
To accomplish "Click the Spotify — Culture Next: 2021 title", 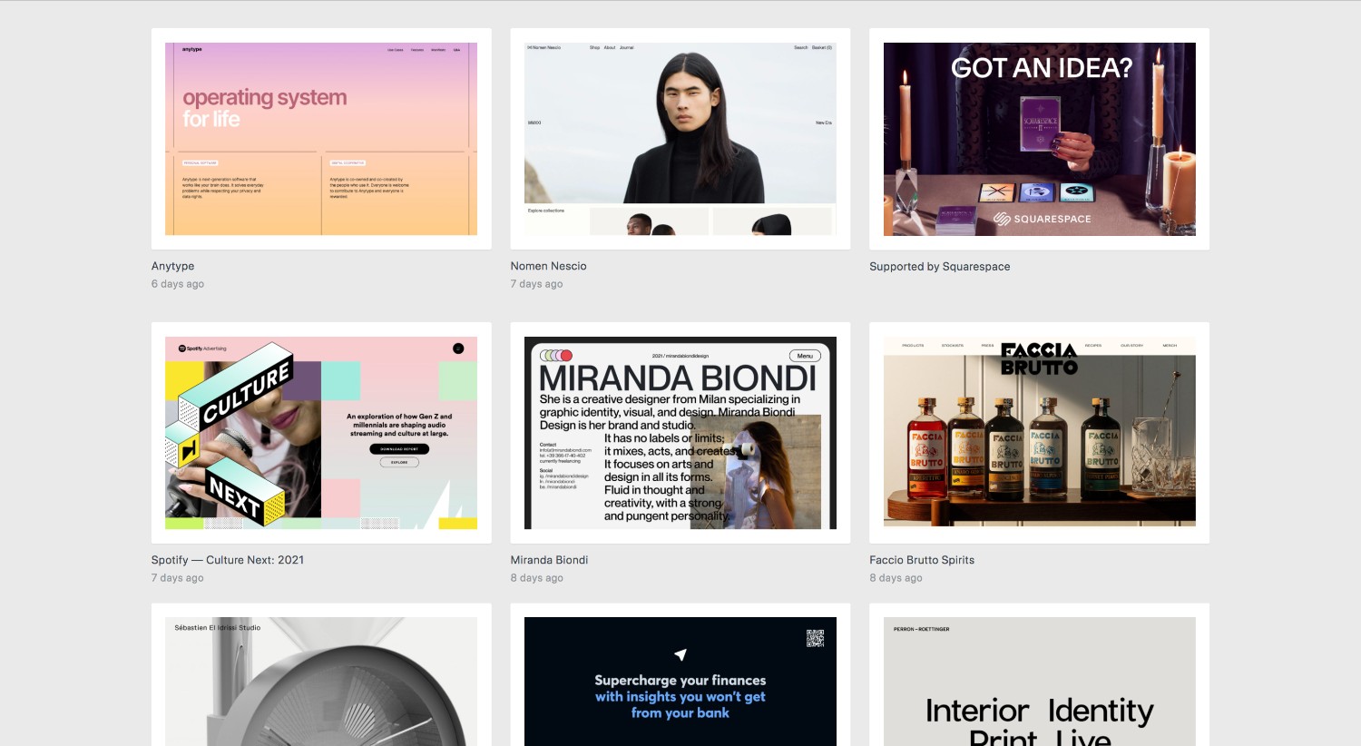I will pos(228,560).
